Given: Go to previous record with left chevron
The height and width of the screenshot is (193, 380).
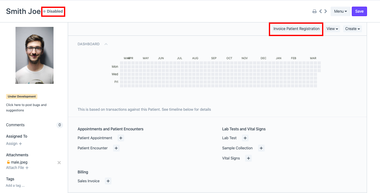Looking at the screenshot, I should click(320, 11).
